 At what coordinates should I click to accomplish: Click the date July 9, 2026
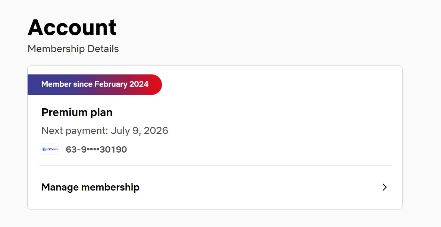coord(139,131)
